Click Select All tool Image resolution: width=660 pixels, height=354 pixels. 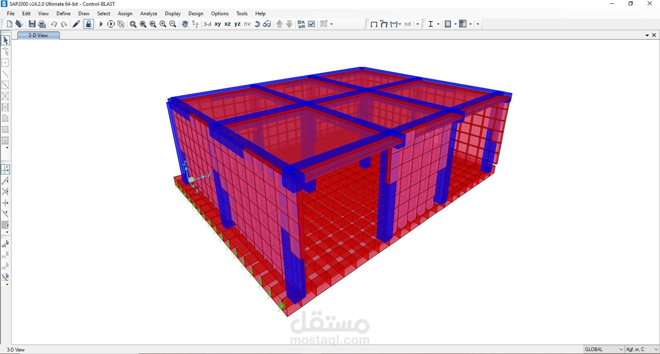5,244
